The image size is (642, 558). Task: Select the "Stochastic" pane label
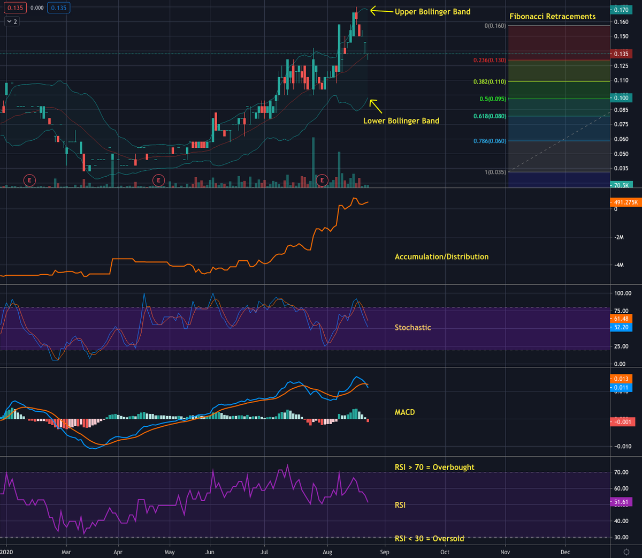tap(412, 327)
